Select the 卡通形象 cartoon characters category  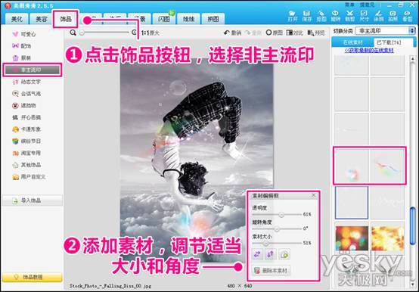(x=26, y=129)
